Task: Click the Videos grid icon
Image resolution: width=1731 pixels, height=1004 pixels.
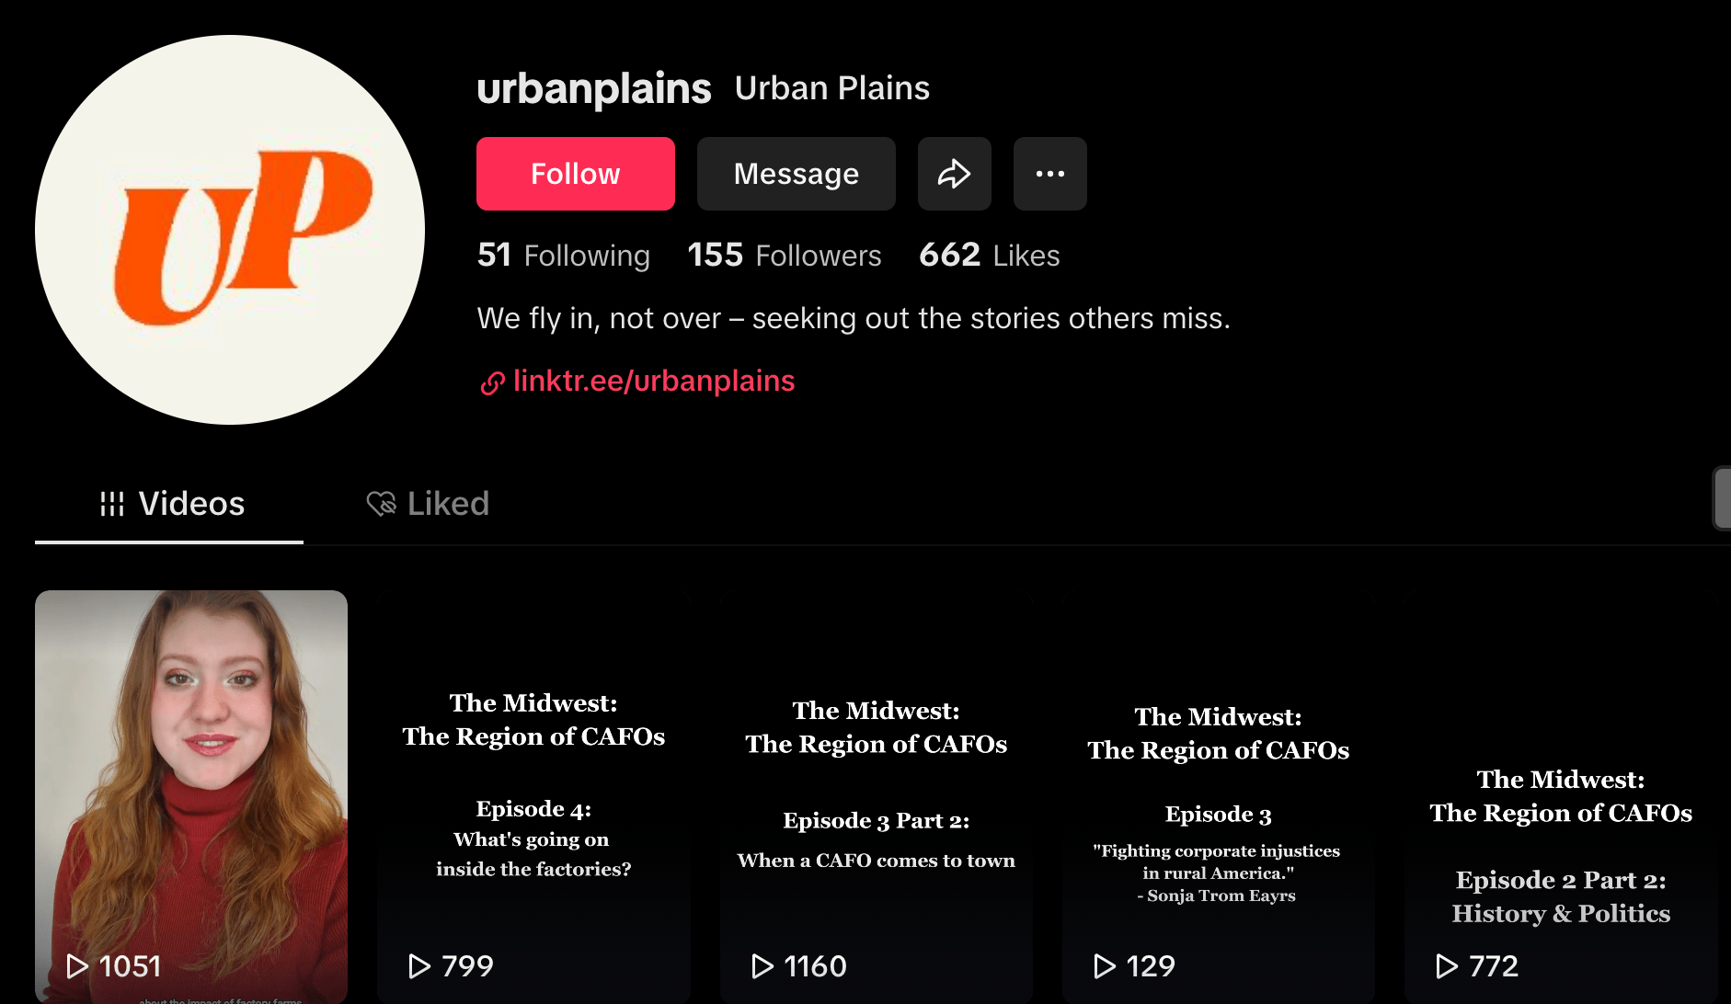Action: [112, 504]
